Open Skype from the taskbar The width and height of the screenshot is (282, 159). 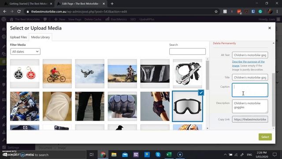[x=158, y=155]
